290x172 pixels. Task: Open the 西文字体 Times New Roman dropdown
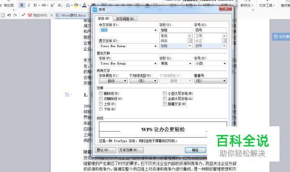coord(155,46)
